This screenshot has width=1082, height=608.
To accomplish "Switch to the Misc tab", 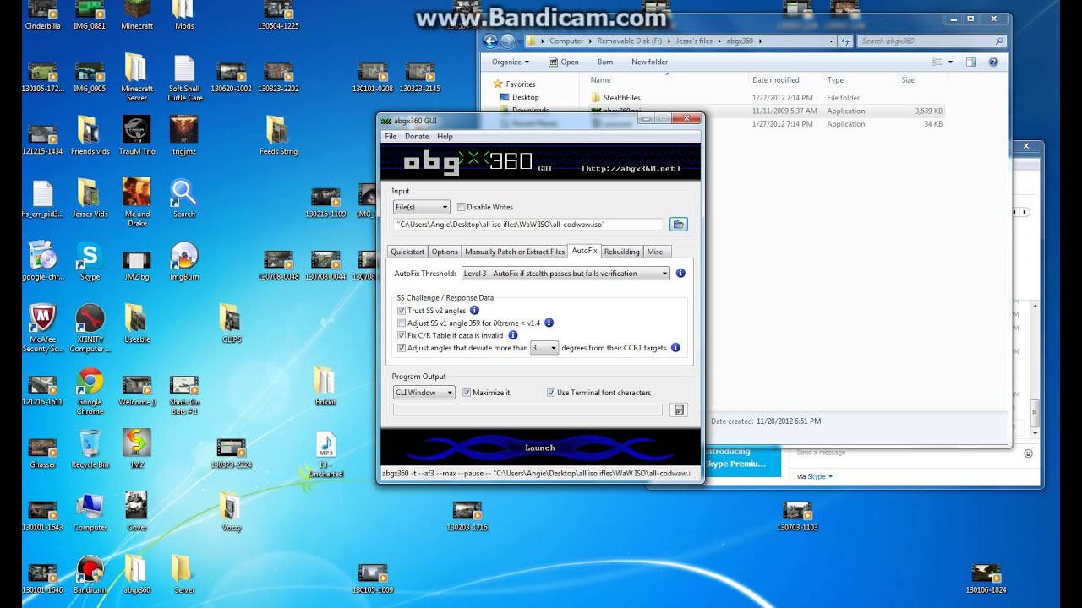I will point(655,252).
